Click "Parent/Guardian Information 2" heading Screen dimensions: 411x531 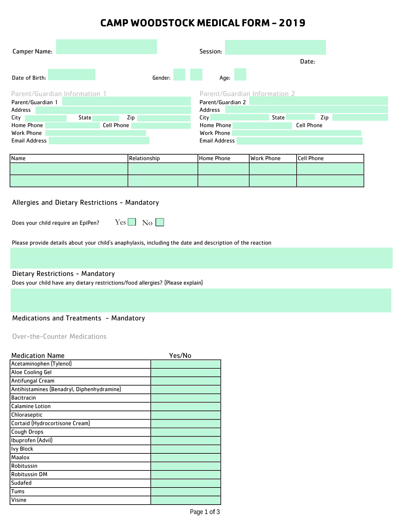[x=247, y=94]
